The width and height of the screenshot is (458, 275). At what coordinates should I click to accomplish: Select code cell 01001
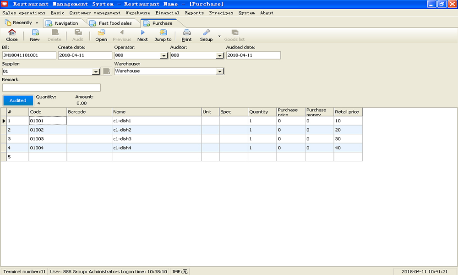48,121
